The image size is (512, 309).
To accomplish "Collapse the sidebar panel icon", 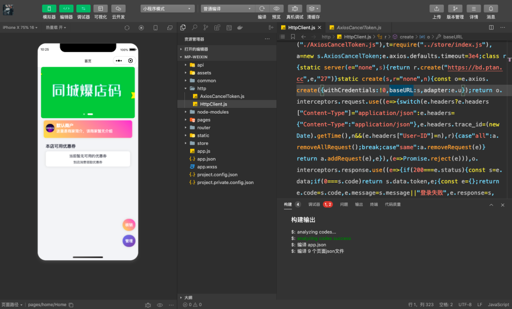I will 271,28.
